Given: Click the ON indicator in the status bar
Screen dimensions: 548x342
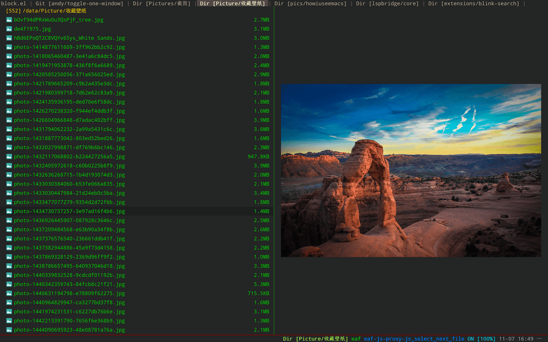Looking at the screenshot, I should point(471,339).
